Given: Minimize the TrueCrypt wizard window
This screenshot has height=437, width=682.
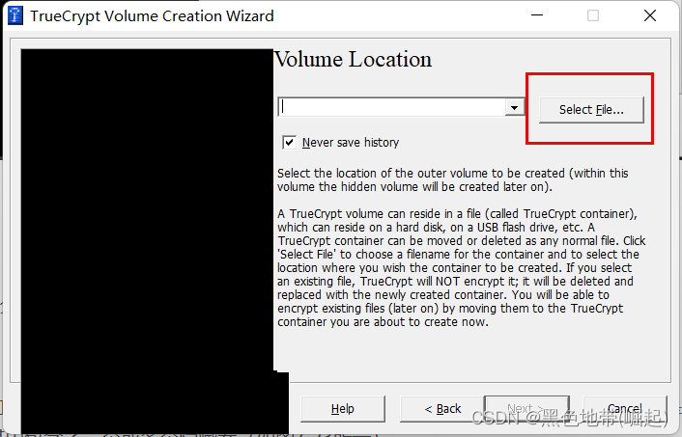Looking at the screenshot, I should coord(537,15).
